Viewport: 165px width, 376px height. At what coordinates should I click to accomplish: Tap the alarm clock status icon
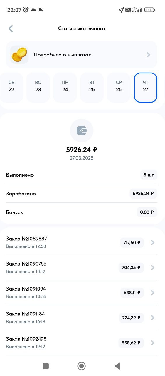[x=26, y=10]
